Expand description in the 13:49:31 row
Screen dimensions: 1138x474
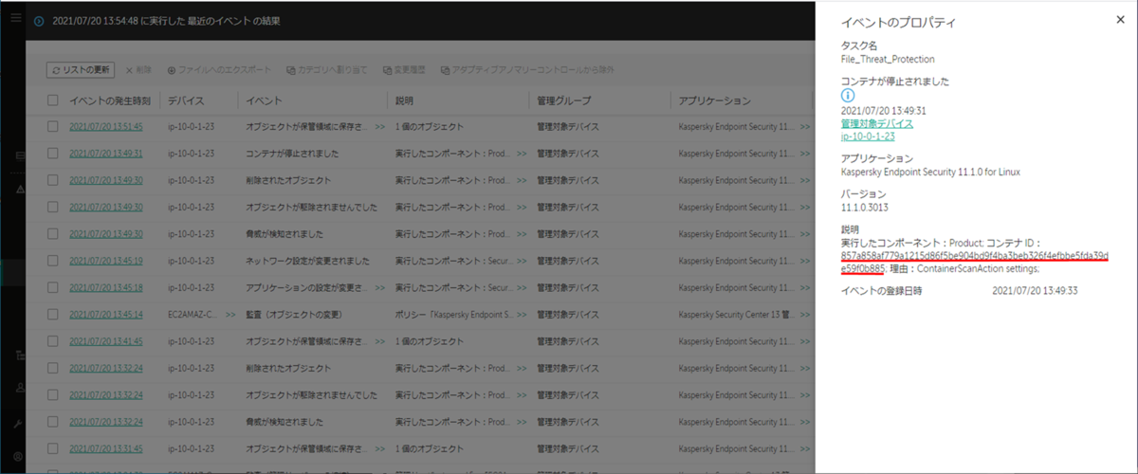point(522,153)
